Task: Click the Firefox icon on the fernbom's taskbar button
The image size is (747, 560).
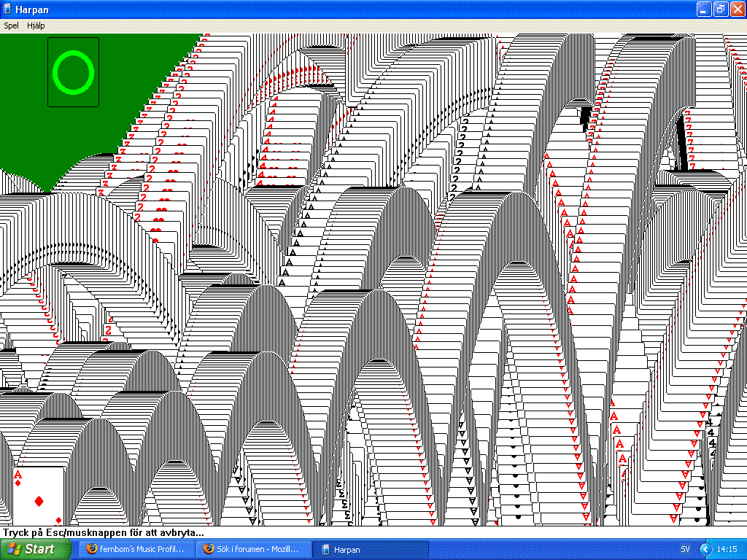Action: (91, 548)
